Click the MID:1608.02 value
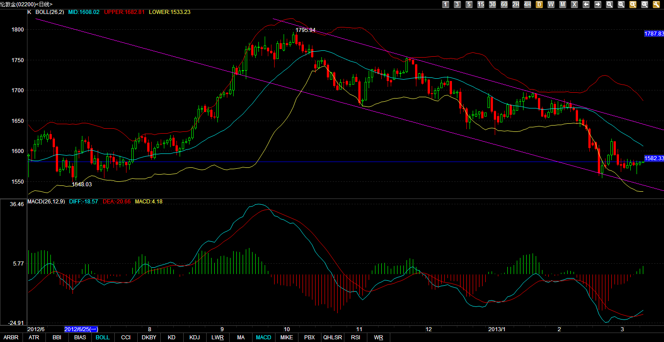This screenshot has width=664, height=342. click(84, 12)
